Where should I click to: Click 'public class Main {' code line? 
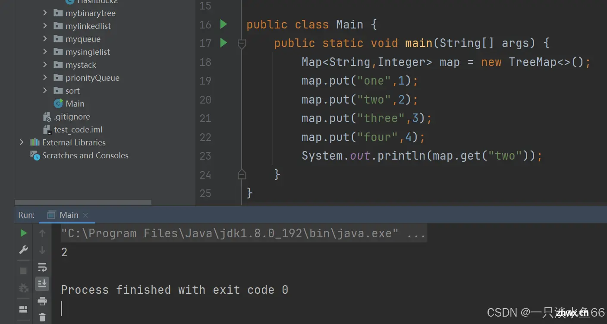coord(311,25)
